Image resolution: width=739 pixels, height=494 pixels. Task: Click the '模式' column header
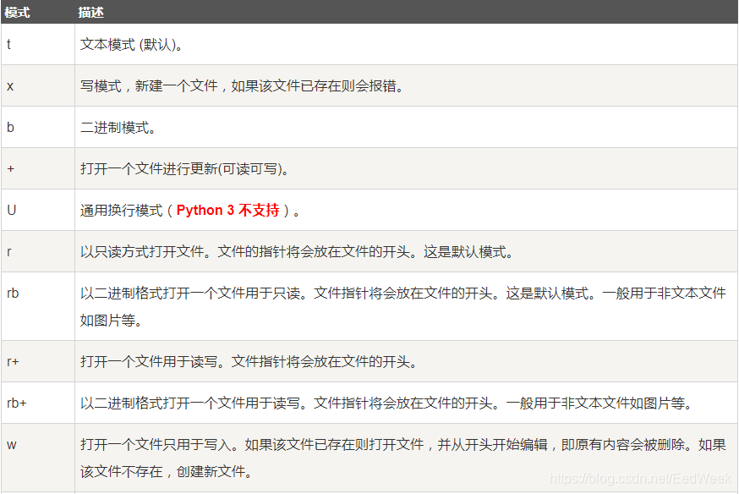pyautogui.click(x=18, y=12)
